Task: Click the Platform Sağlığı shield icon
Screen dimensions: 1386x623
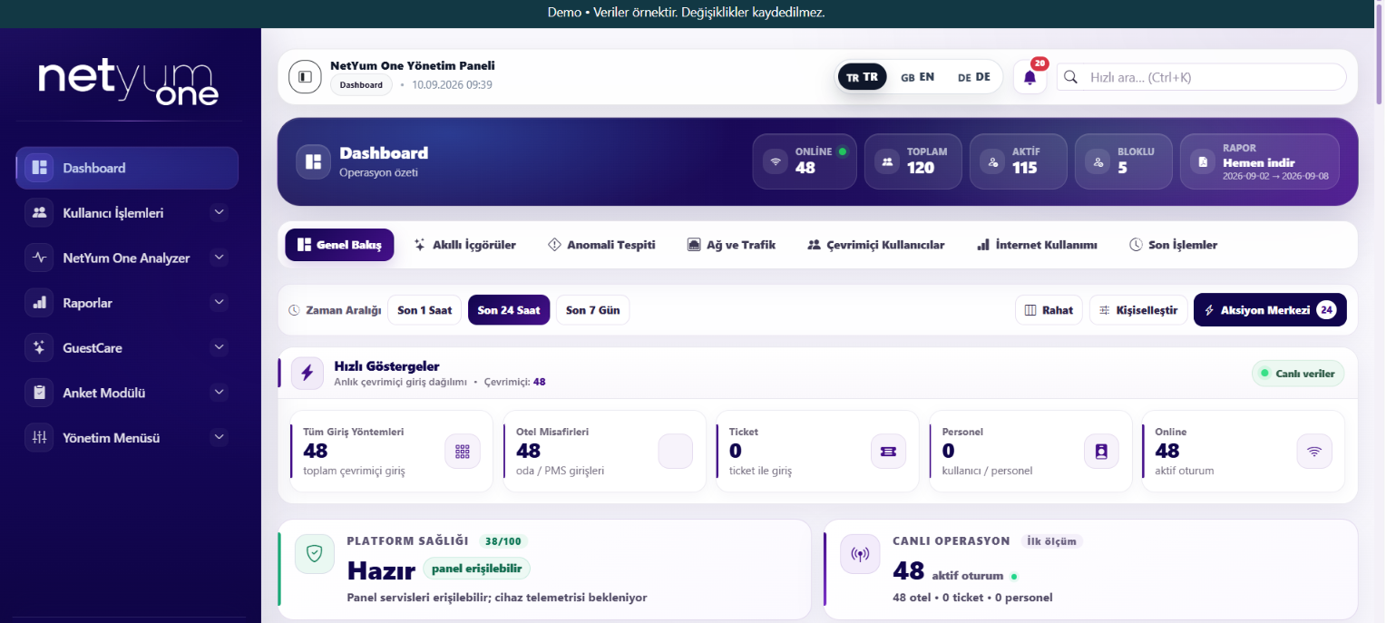Action: pos(315,553)
